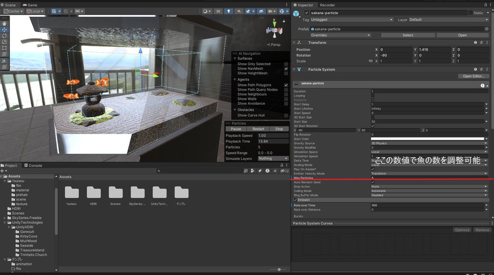
Task: Toggle scene visibility eye icon
Action: 261,11
